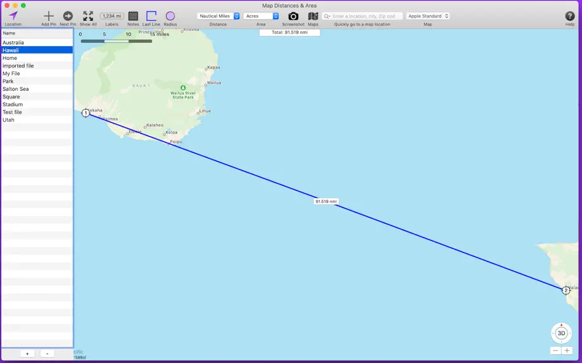The image size is (582, 363).
Task: Open the Help question mark
Action: click(570, 16)
